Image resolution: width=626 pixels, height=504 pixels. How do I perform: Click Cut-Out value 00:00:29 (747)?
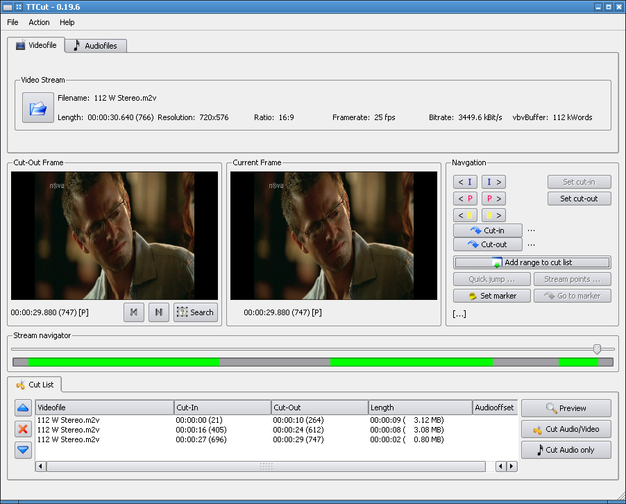(298, 439)
